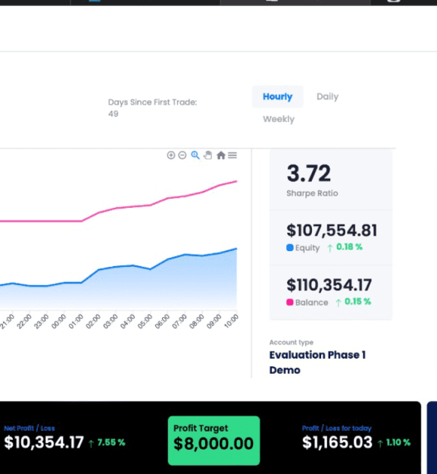The width and height of the screenshot is (437, 474).
Task: Click the Balance $110,354.17 value
Action: 329,284
